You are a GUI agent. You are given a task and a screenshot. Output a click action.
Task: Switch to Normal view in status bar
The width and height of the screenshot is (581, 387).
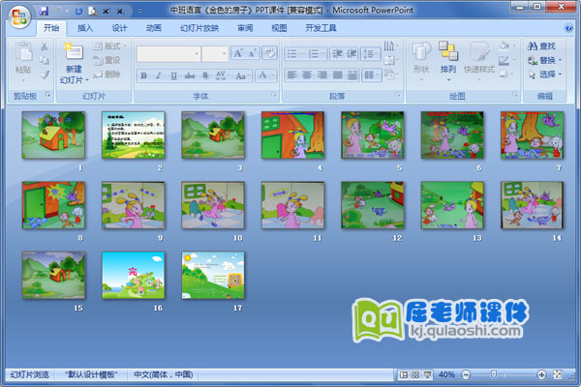402,374
